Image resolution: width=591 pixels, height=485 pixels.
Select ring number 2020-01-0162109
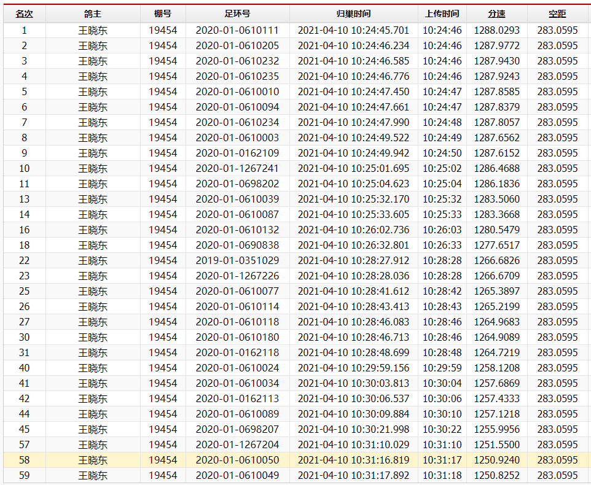point(237,153)
